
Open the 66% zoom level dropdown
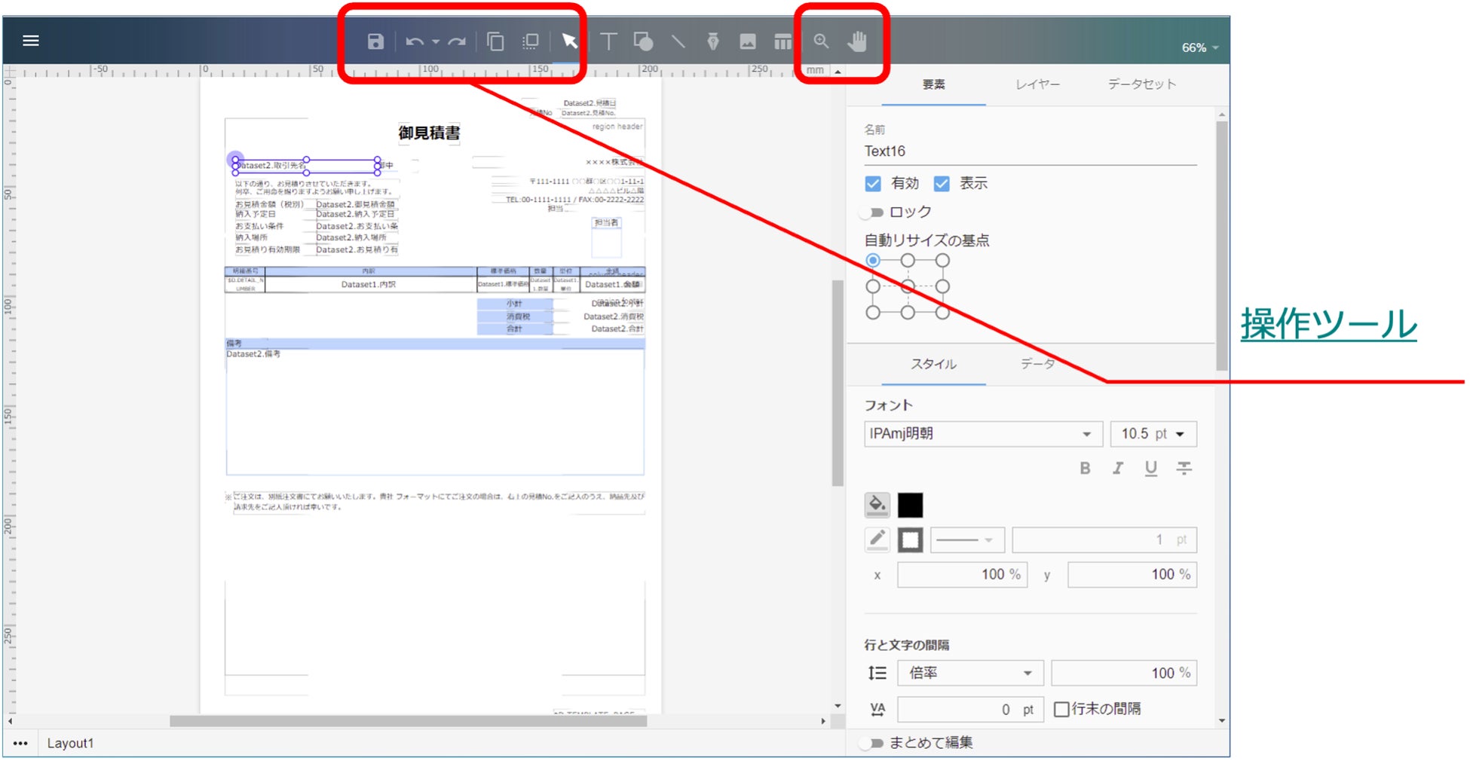point(1200,47)
